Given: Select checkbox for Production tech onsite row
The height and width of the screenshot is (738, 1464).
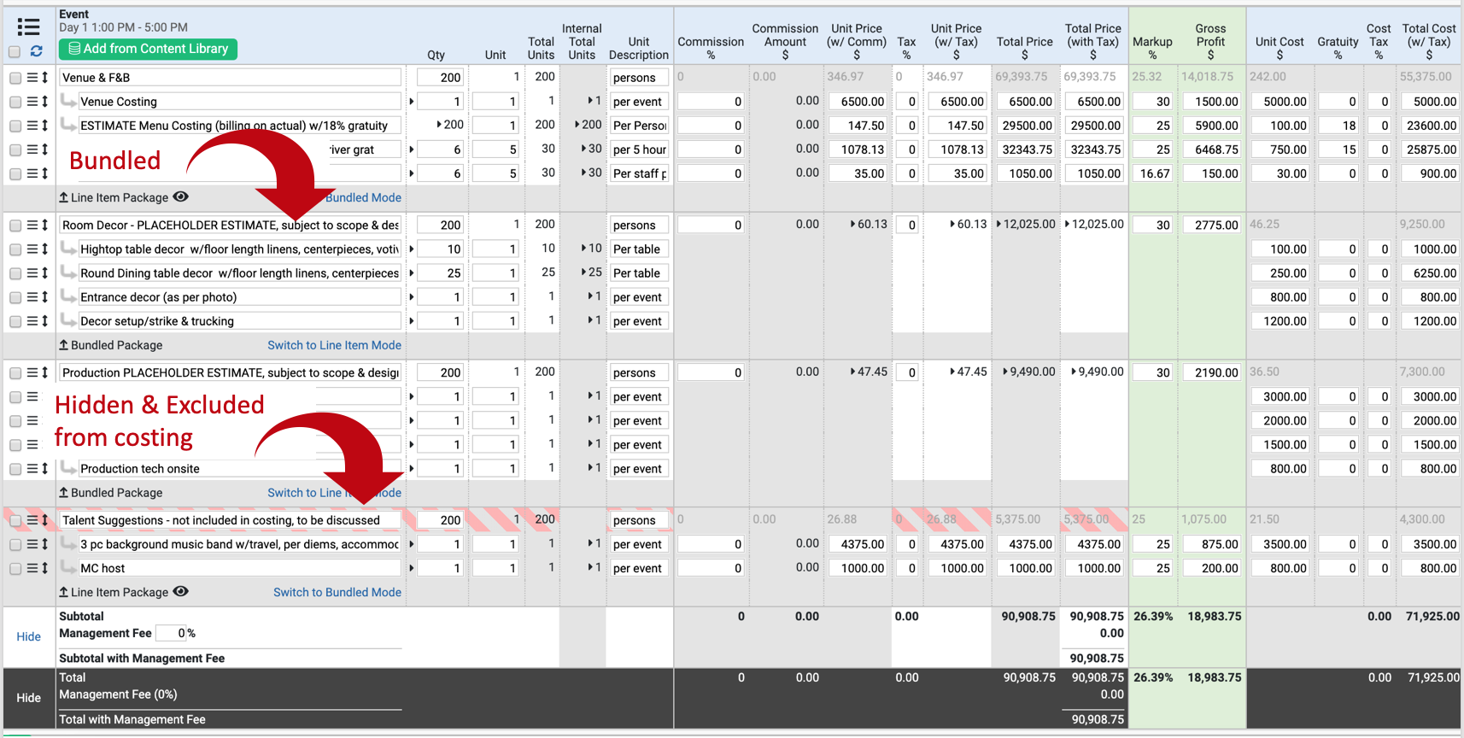Looking at the screenshot, I should tap(15, 469).
